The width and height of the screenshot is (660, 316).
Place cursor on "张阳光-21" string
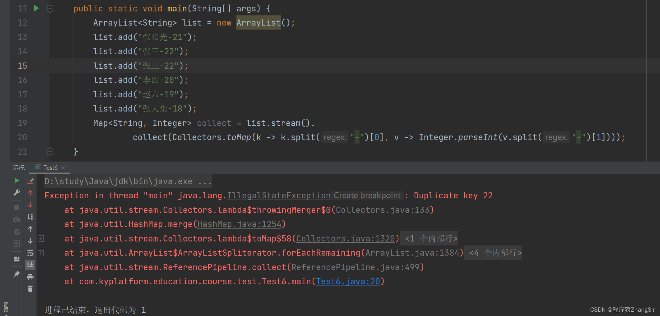pyautogui.click(x=163, y=37)
